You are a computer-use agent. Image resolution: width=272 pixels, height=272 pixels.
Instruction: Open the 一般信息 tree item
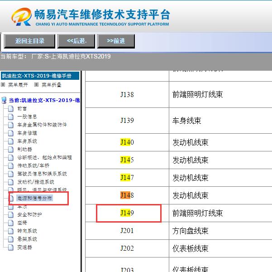point(27,117)
